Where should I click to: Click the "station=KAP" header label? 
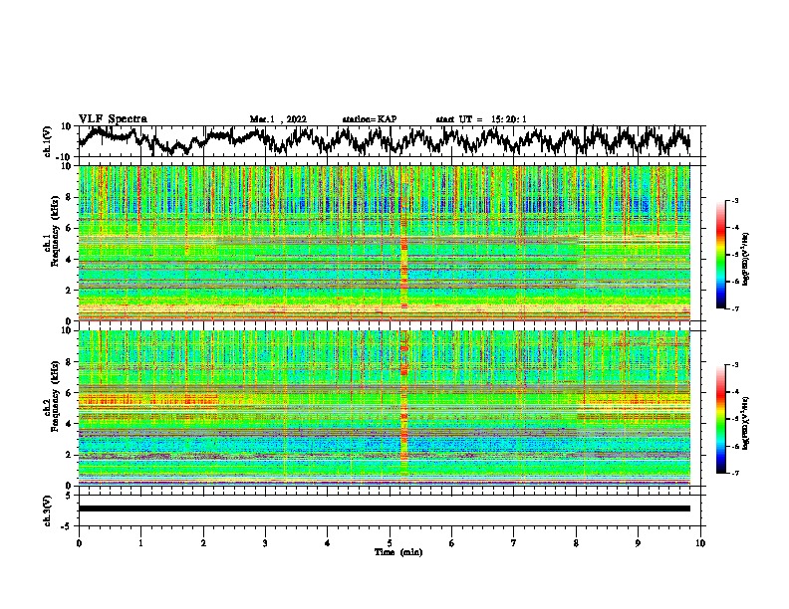pos(370,119)
